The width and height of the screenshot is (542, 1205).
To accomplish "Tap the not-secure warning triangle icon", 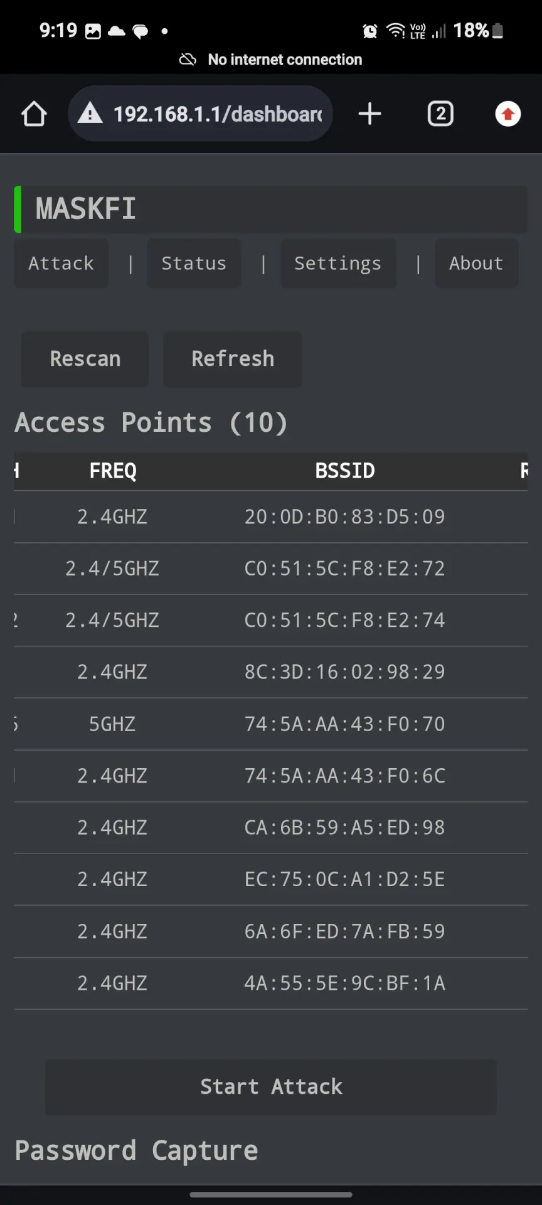I will (x=90, y=114).
